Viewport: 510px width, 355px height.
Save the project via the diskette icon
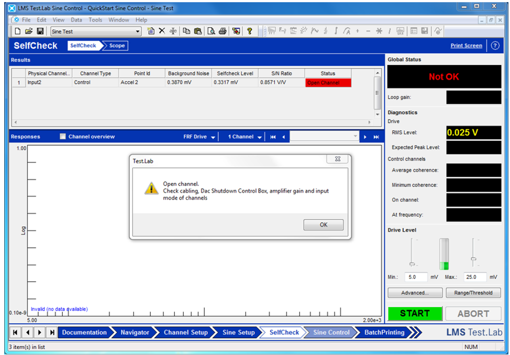(x=39, y=31)
